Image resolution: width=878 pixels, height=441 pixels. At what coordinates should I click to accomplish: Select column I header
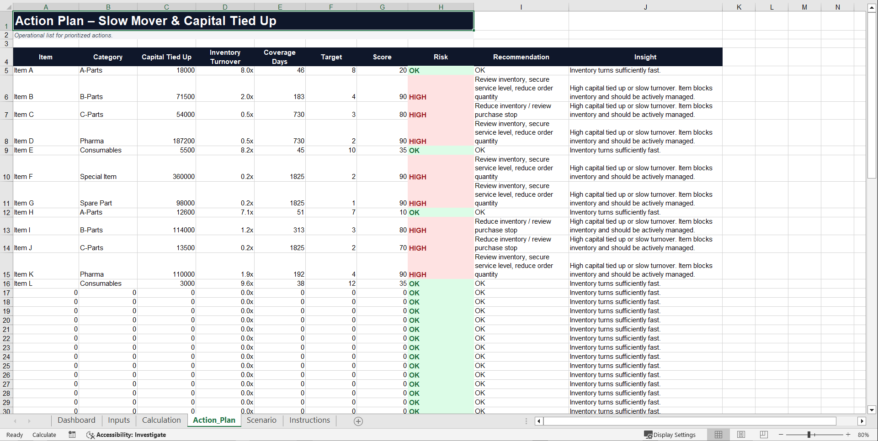tap(521, 7)
